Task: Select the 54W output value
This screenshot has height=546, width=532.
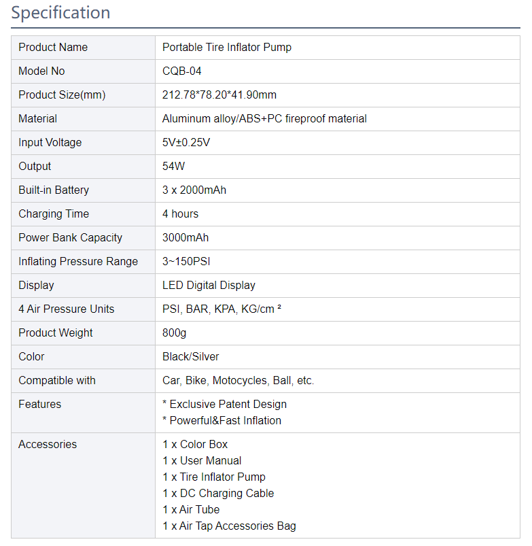Action: pyautogui.click(x=174, y=166)
